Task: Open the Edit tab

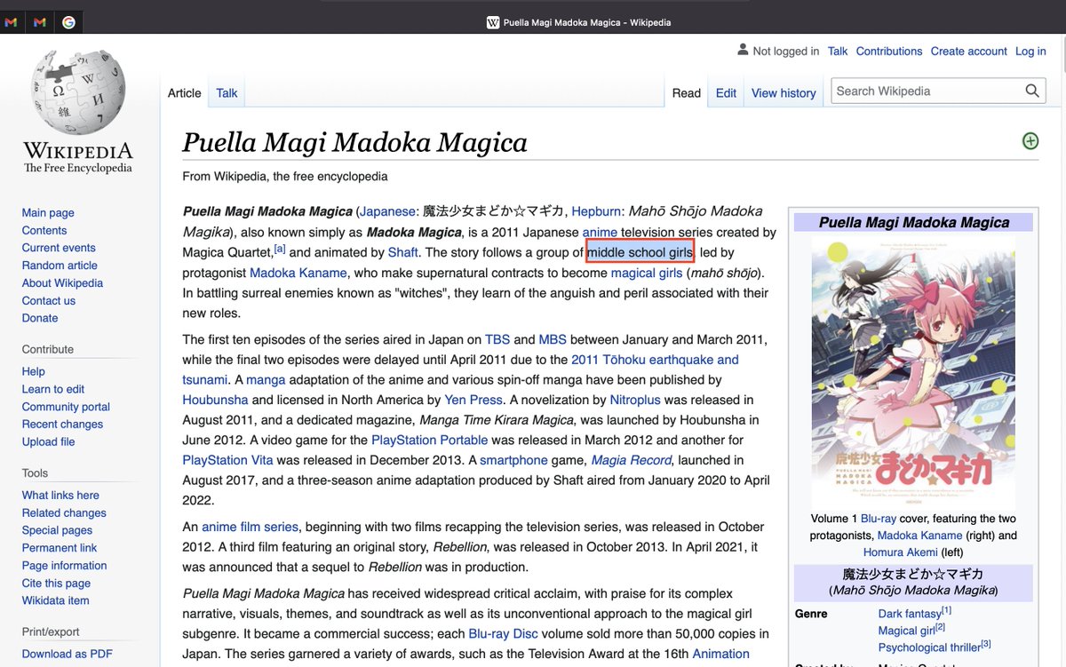Action: point(726,92)
